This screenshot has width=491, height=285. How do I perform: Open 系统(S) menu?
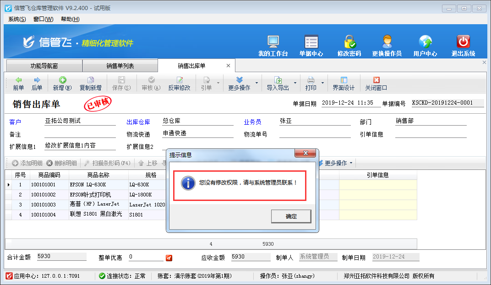pyautogui.click(x=17, y=19)
